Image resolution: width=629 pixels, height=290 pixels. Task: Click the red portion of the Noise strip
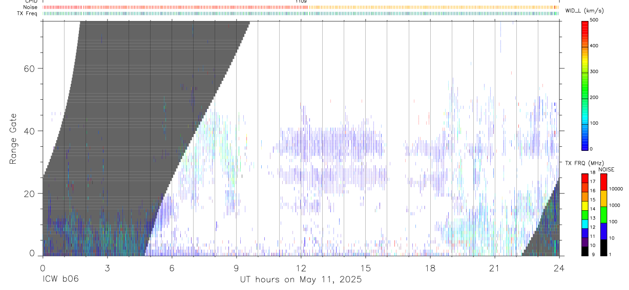(174, 7)
